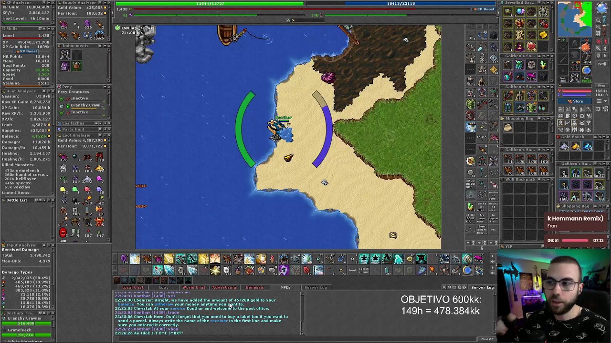Select defensive shield fight mode
The width and height of the screenshot is (611, 343).
pos(599,56)
